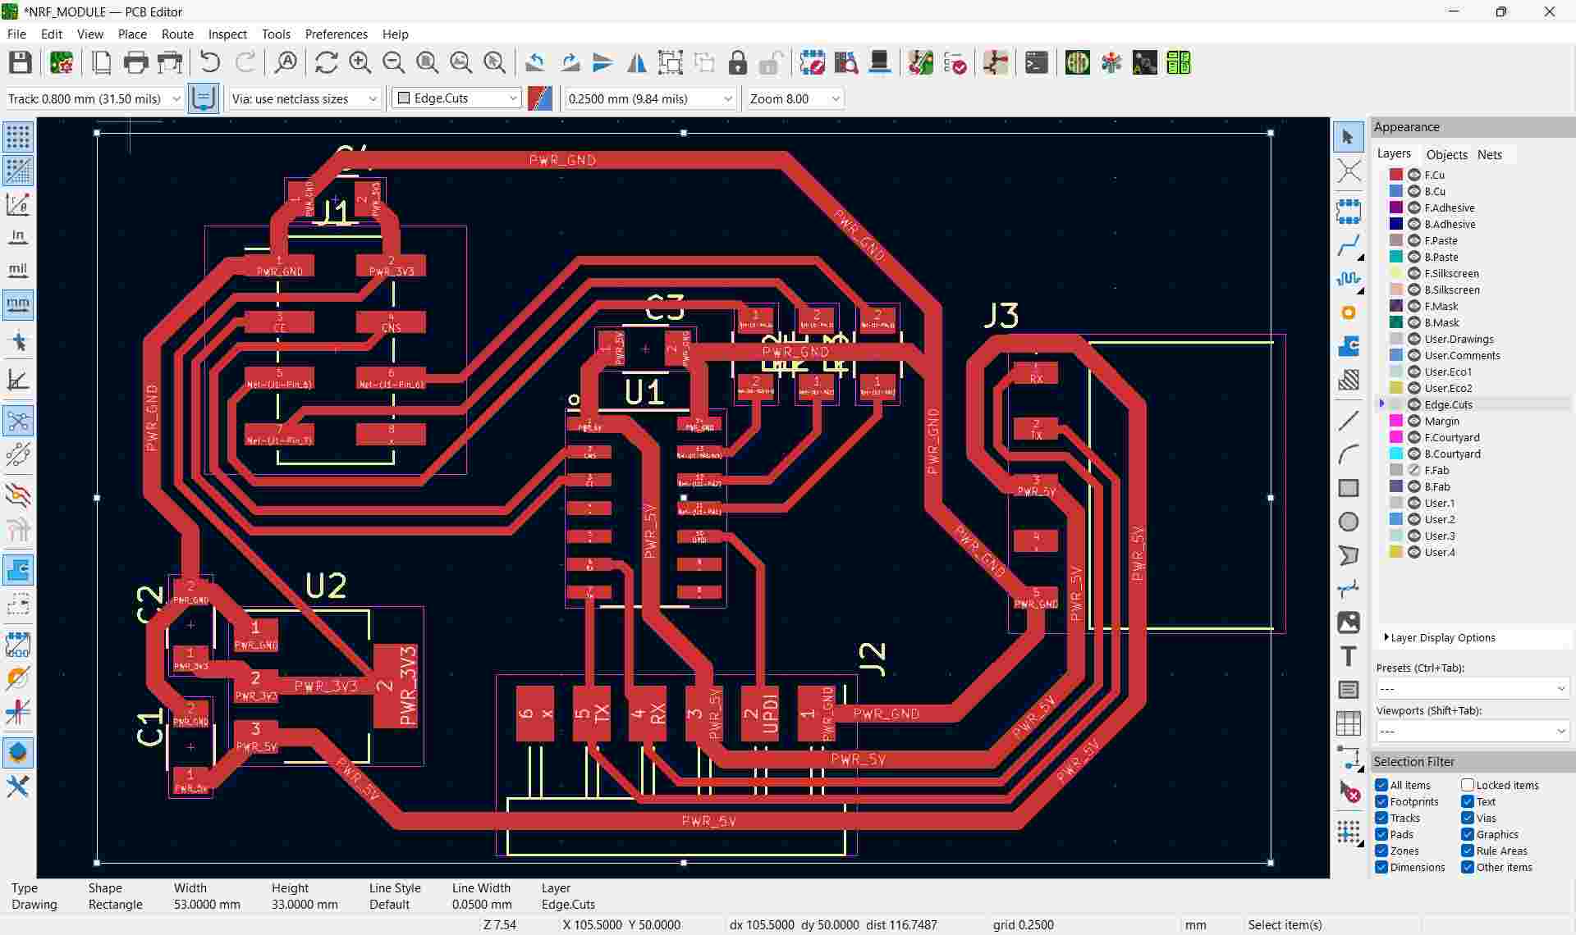The height and width of the screenshot is (935, 1576).
Task: Uncheck the Footprints selection filter
Action: pyautogui.click(x=1381, y=801)
